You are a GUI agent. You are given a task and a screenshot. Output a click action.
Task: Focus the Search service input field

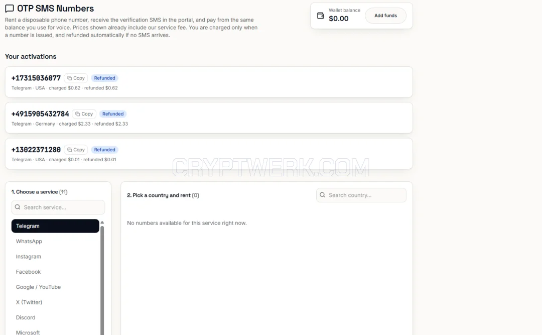coord(58,207)
